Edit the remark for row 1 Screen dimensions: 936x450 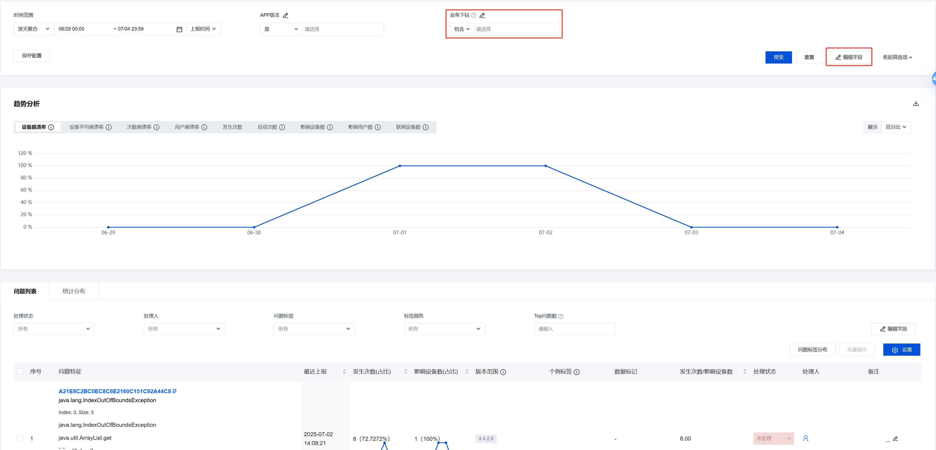click(895, 439)
